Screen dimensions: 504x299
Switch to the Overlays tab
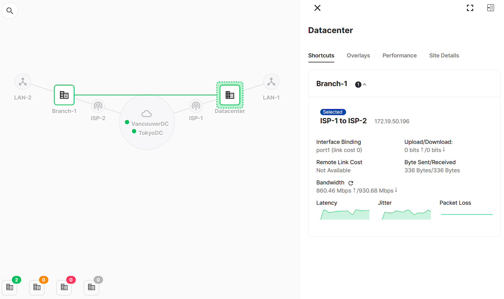tap(358, 55)
